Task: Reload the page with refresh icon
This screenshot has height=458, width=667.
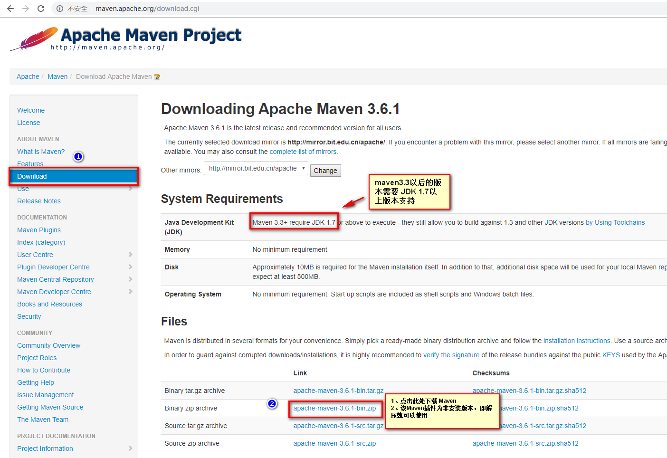Action: 41,9
